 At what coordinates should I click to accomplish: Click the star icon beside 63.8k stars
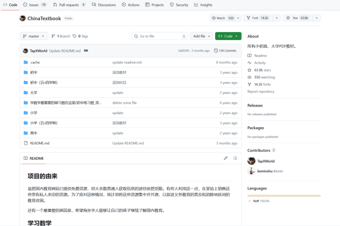click(249, 70)
